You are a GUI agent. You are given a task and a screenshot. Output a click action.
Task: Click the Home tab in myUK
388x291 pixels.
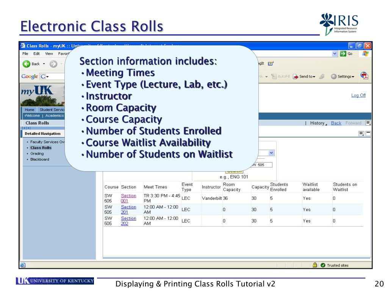[30, 110]
